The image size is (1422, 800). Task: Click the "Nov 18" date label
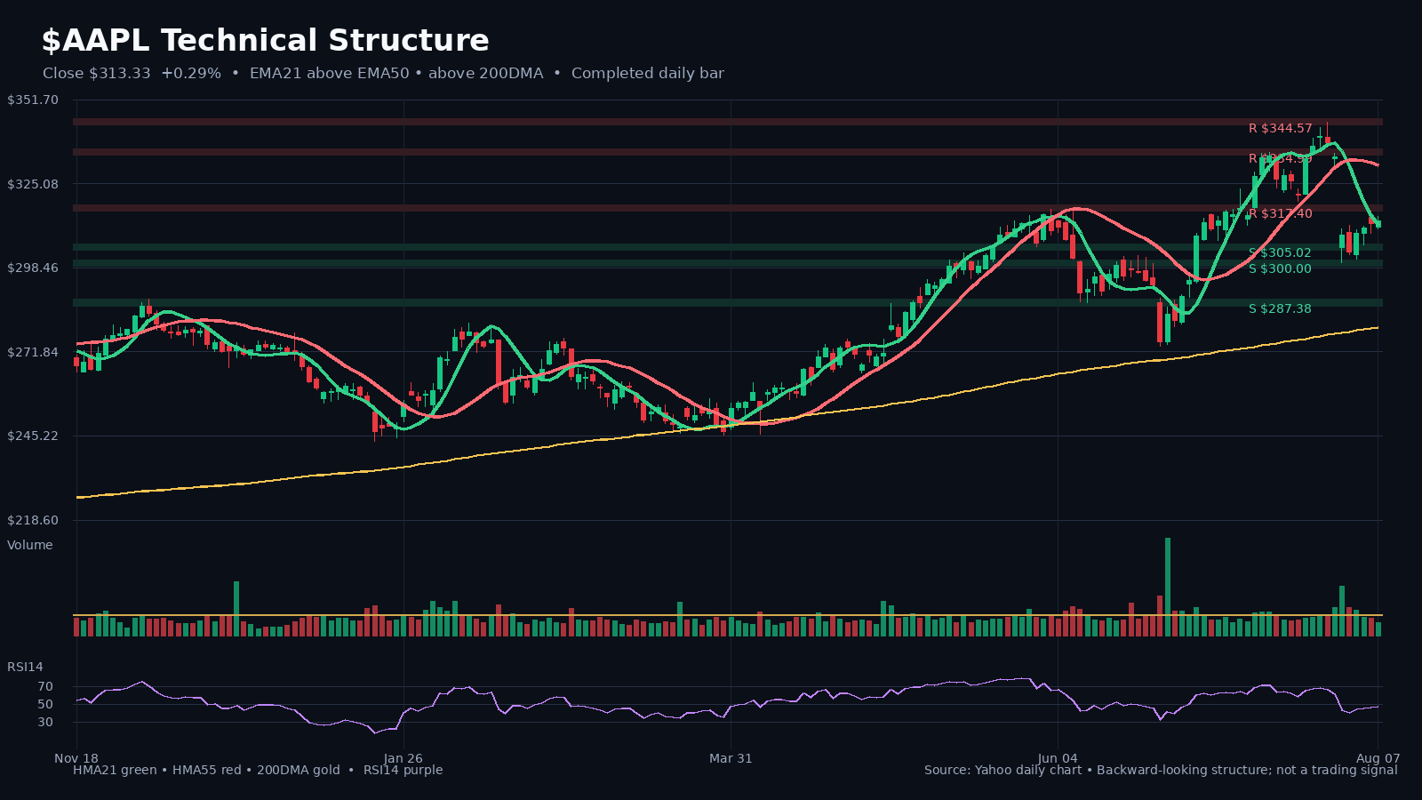click(76, 758)
